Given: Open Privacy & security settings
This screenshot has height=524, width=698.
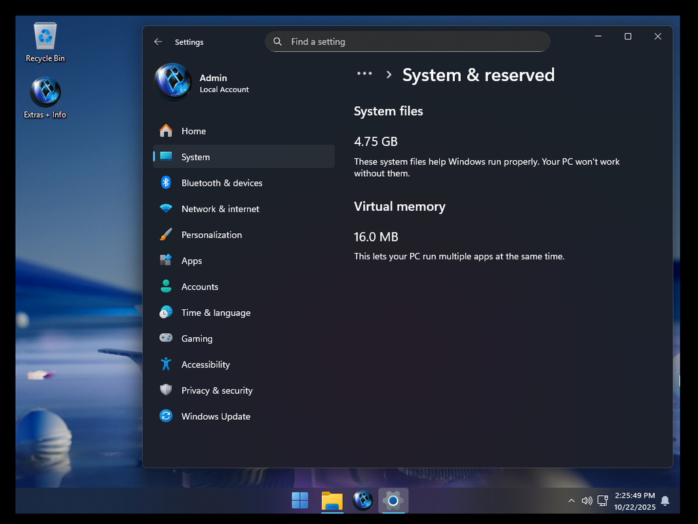Looking at the screenshot, I should coord(244,390).
